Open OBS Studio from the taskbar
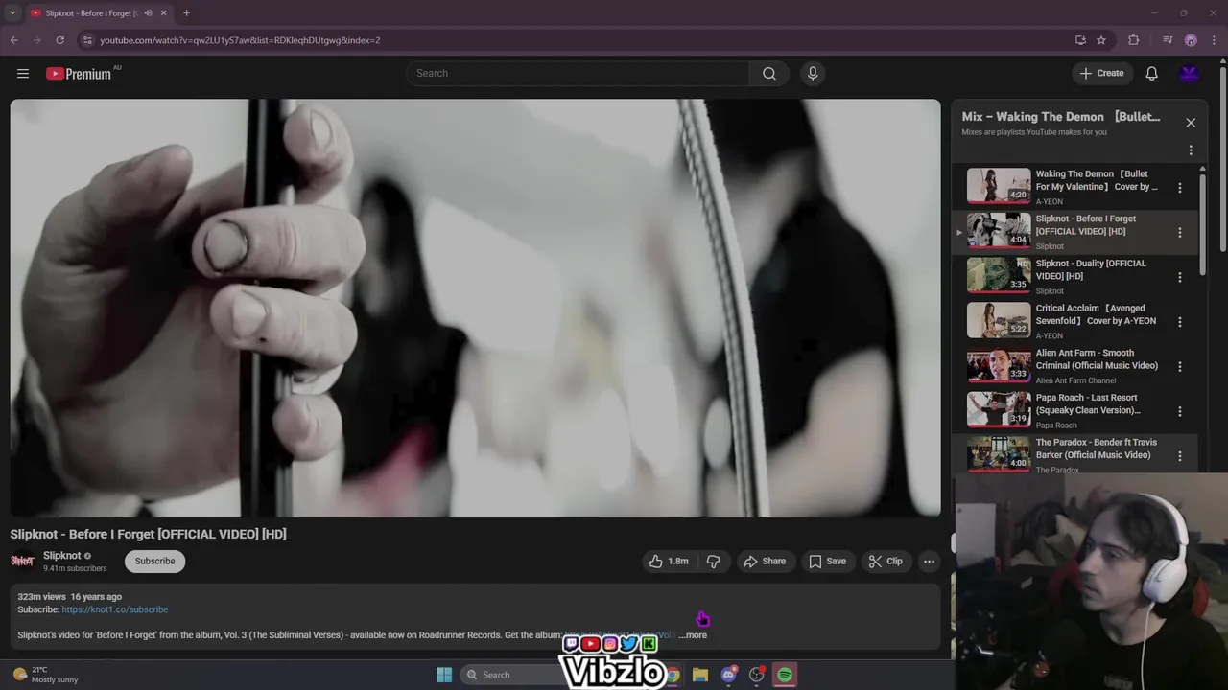Screen dimensions: 1228x690 tap(757, 675)
